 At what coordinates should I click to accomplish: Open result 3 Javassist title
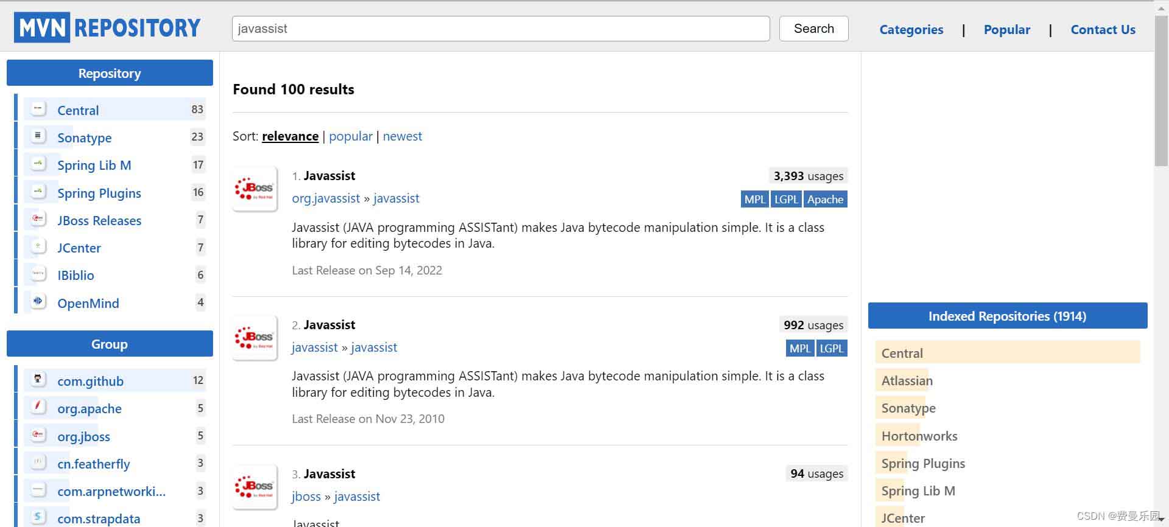(x=329, y=474)
